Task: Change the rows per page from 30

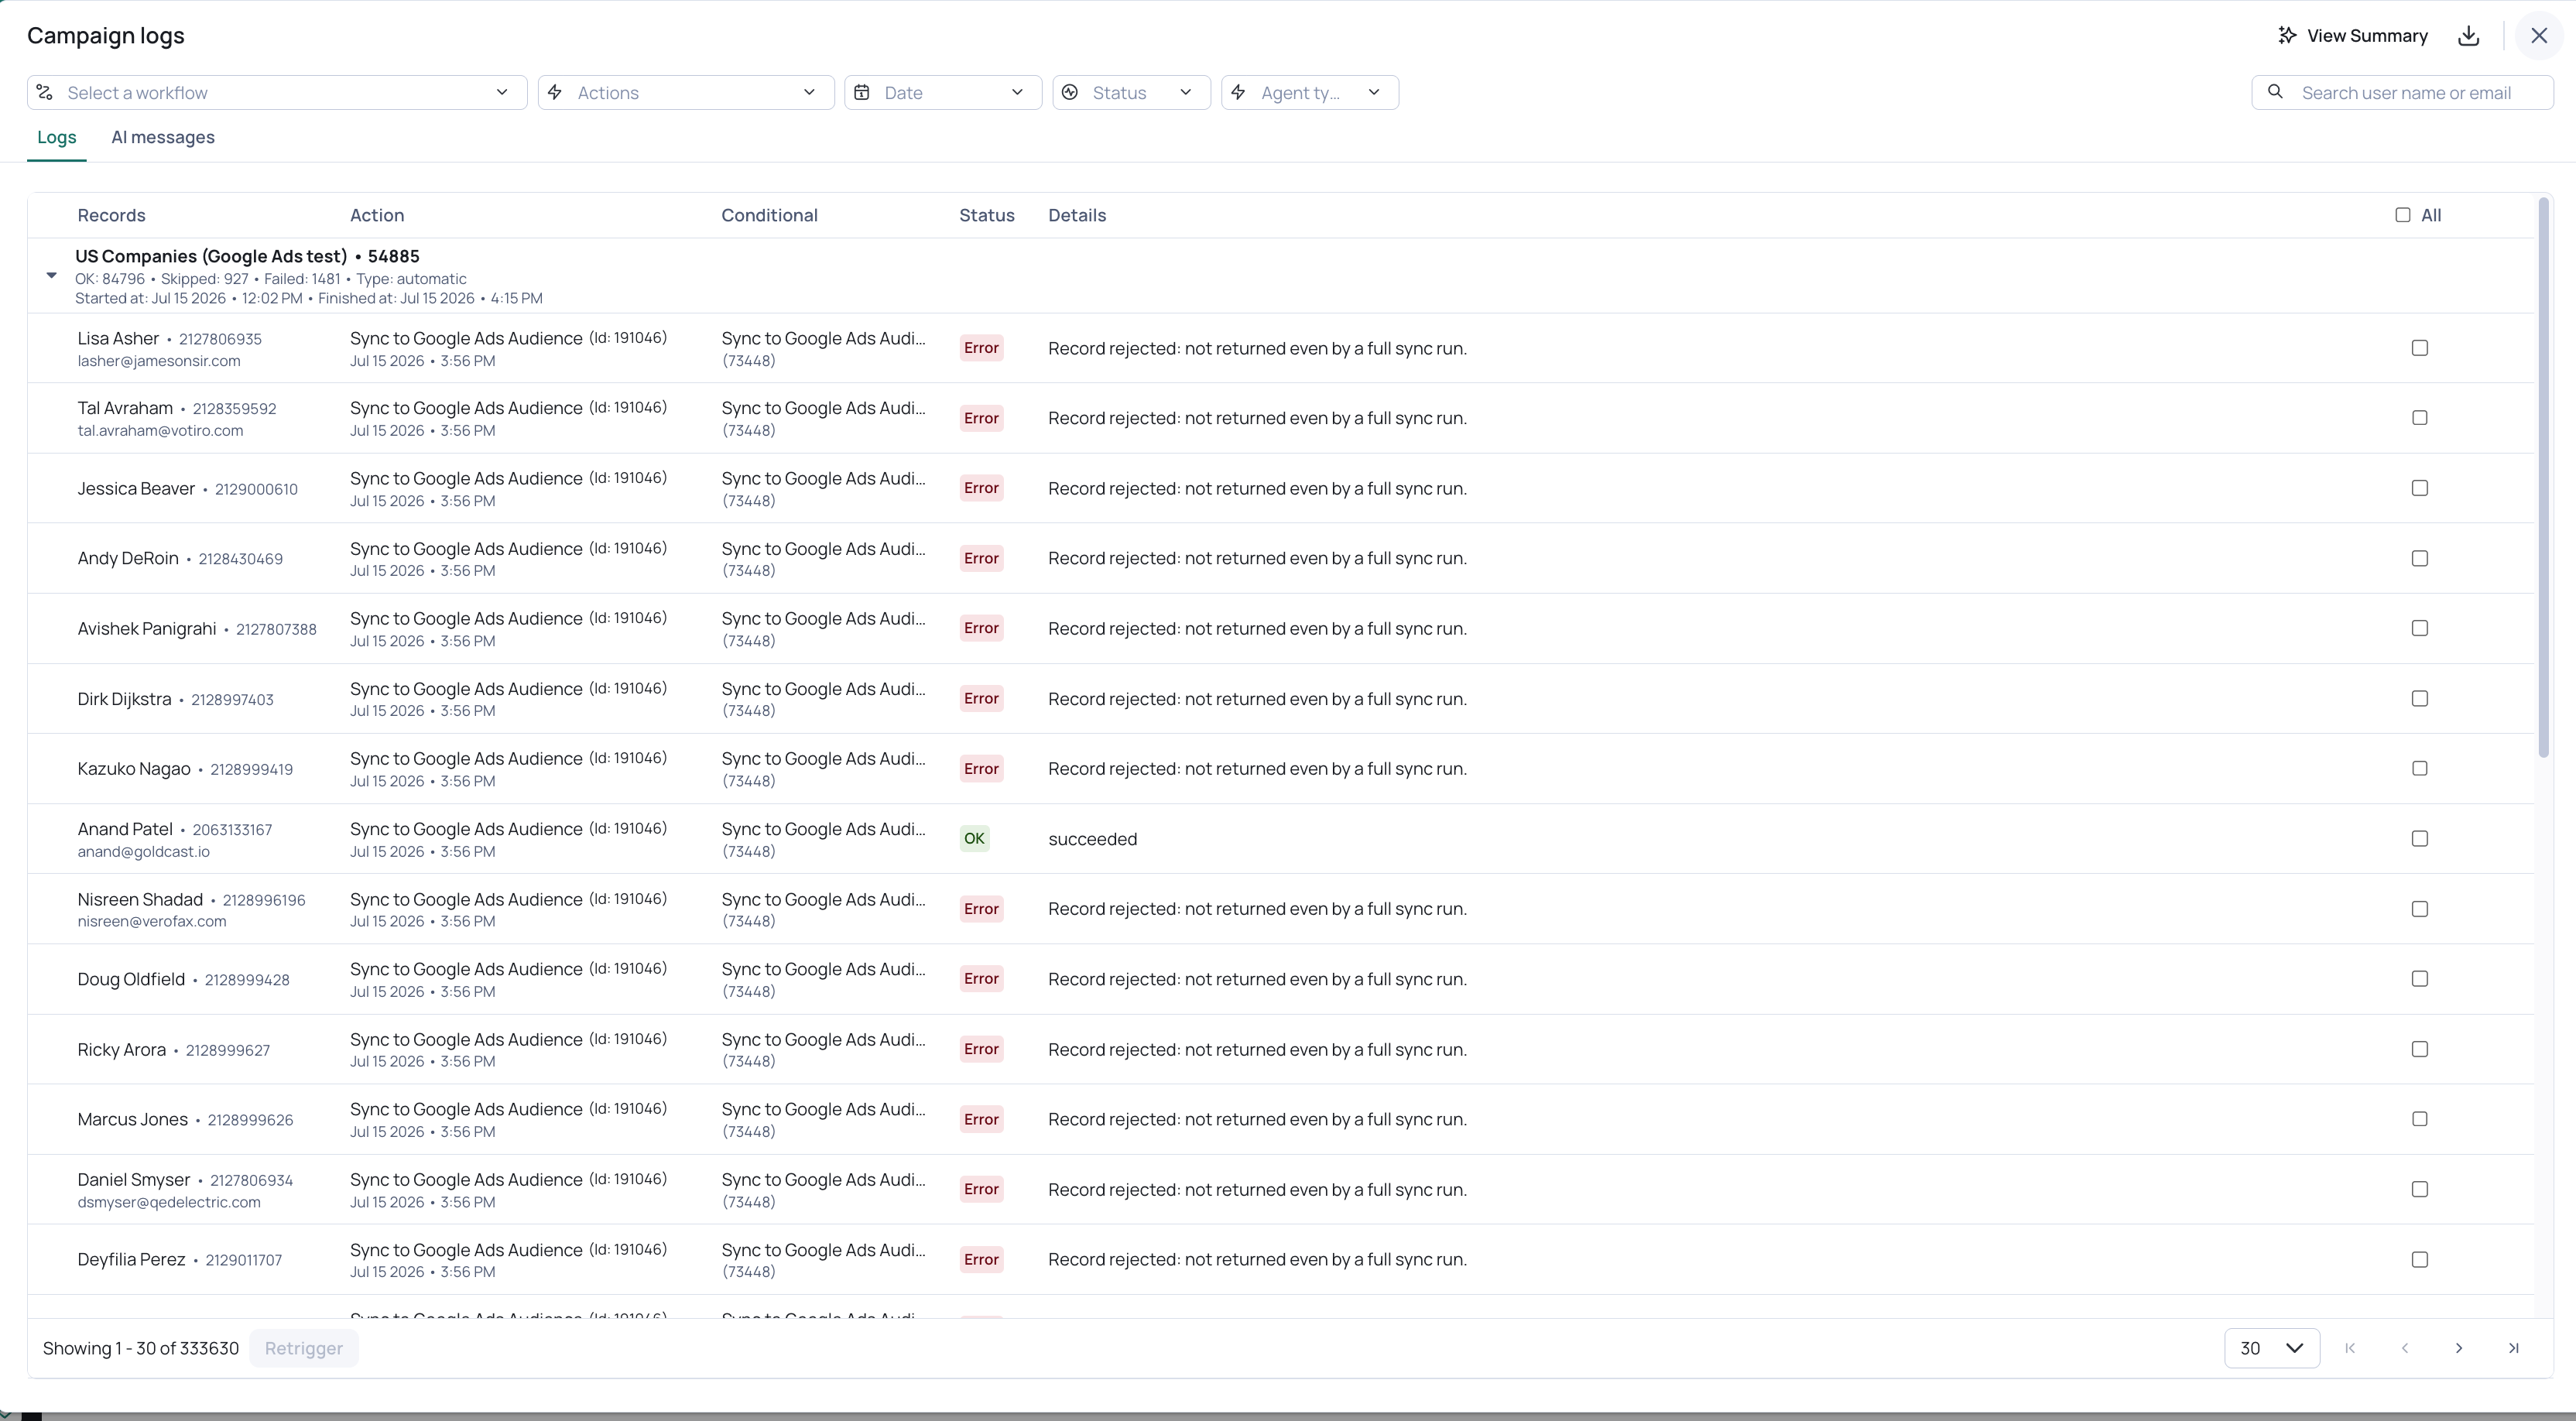Action: [x=2272, y=1348]
